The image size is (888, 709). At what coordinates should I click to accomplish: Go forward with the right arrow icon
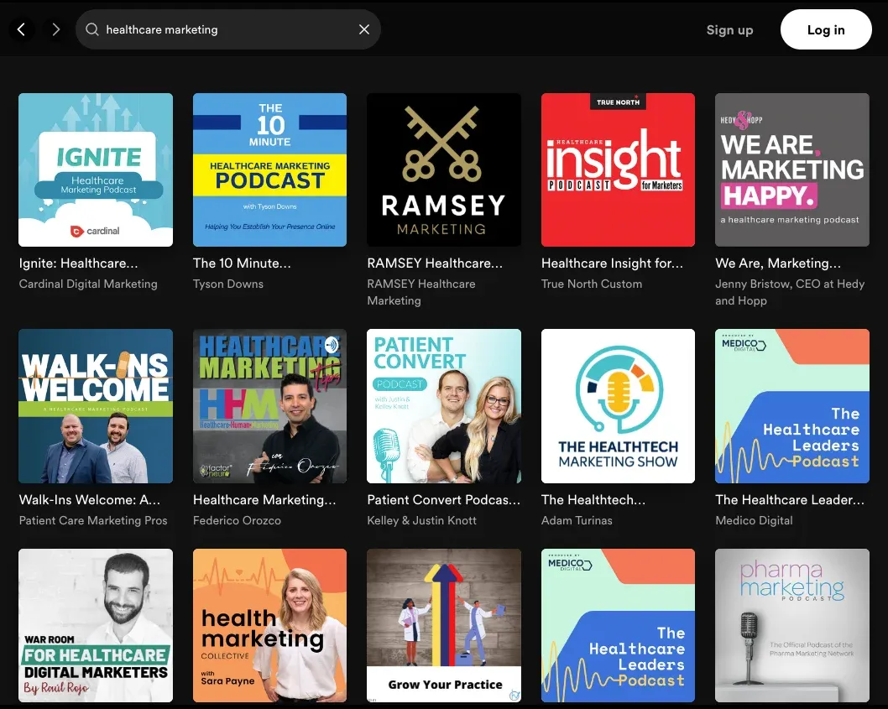[55, 29]
